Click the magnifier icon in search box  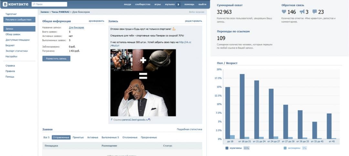pyautogui.click(x=34, y=4)
